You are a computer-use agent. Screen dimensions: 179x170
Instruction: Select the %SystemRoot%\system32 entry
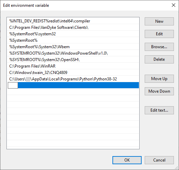[73, 34]
